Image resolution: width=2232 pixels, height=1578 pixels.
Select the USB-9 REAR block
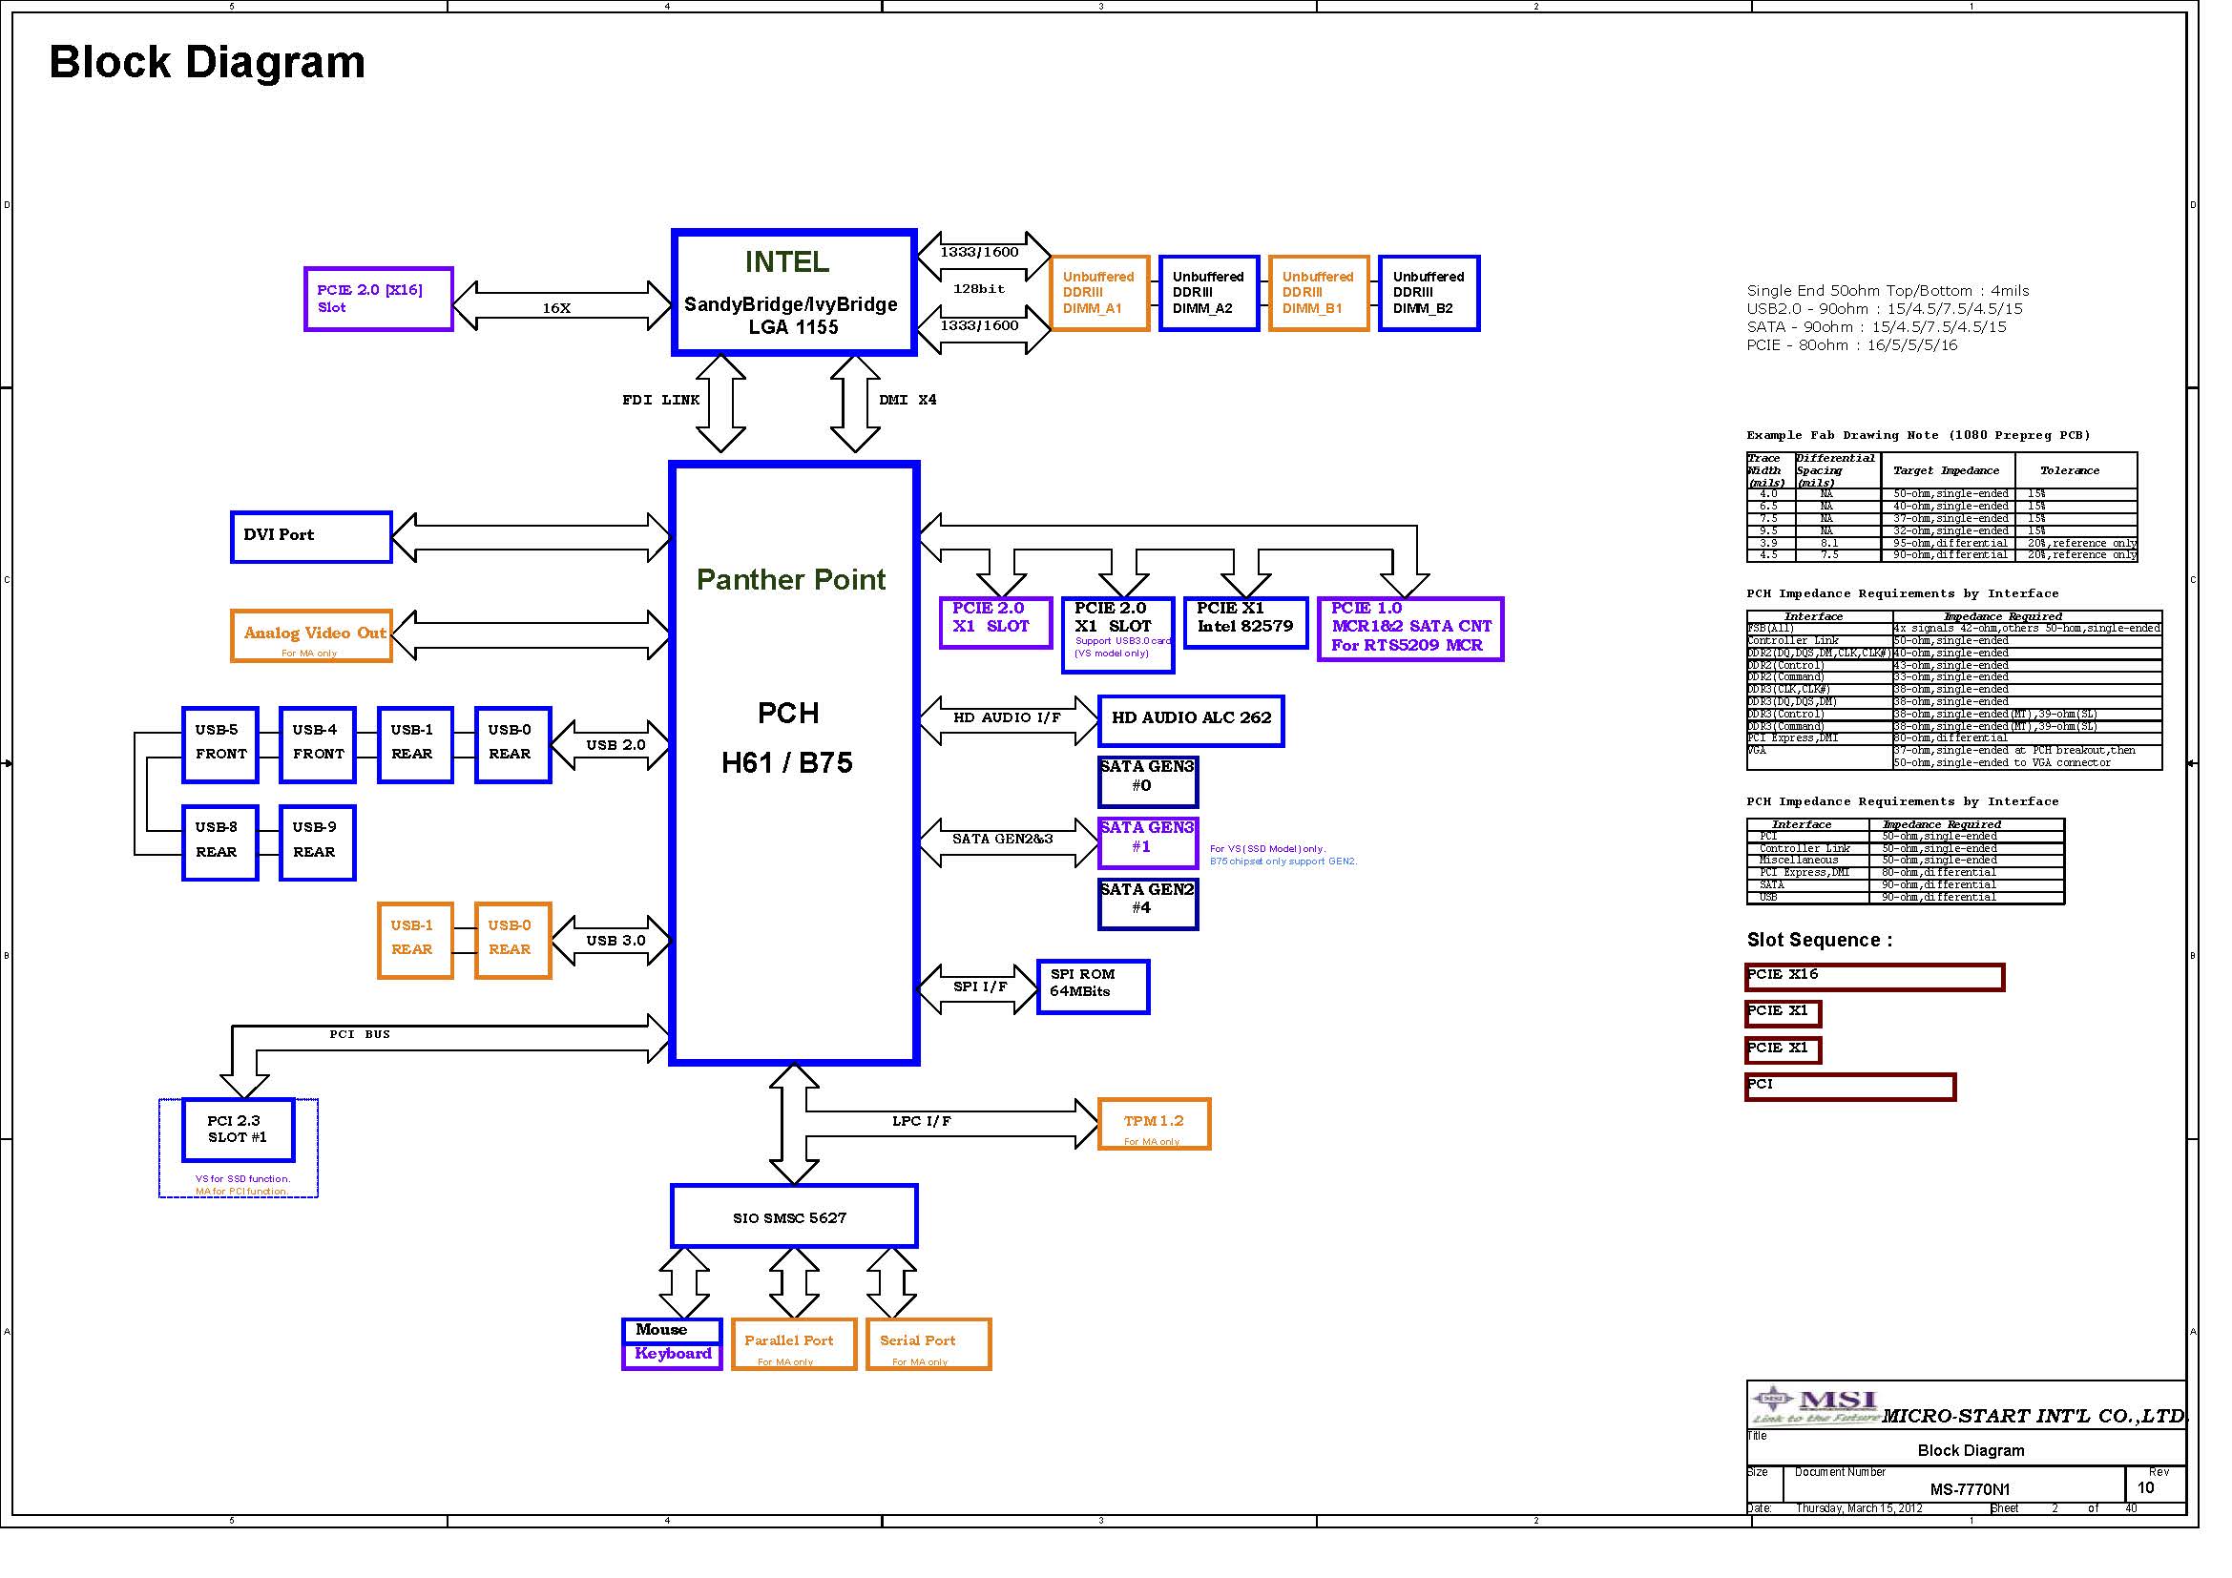click(318, 843)
